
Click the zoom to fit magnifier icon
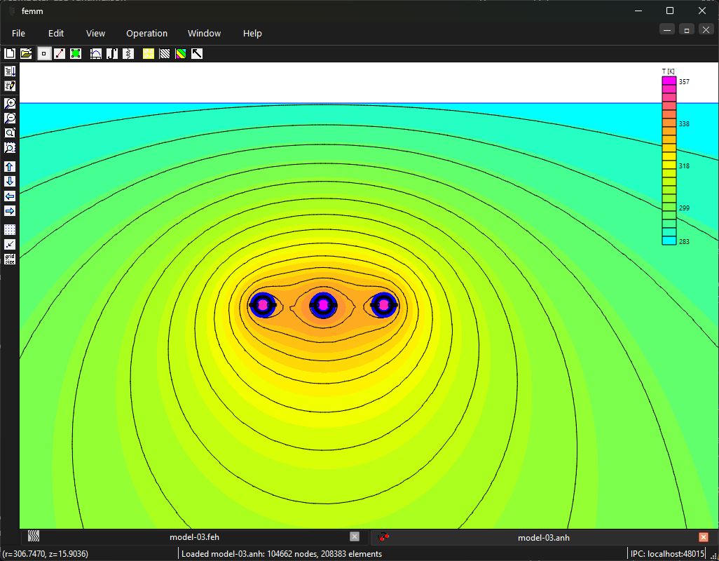[10, 133]
